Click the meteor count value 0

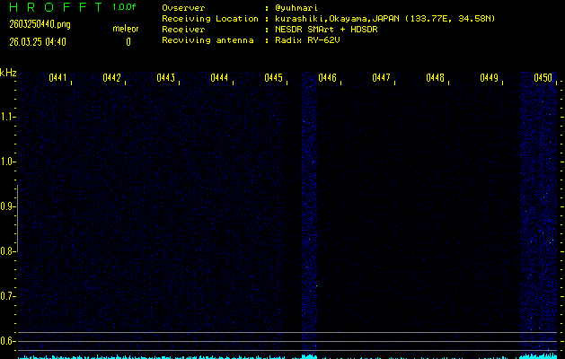[128, 42]
